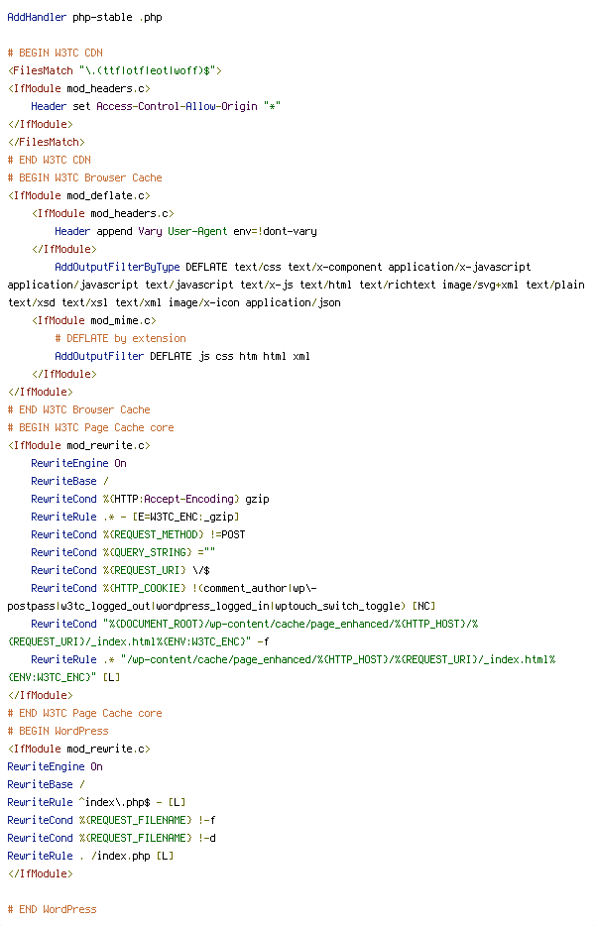This screenshot has height=926, width=595.
Task: Click 'Header append Vary User-Agent env=!dont-vary' line
Action: (185, 231)
